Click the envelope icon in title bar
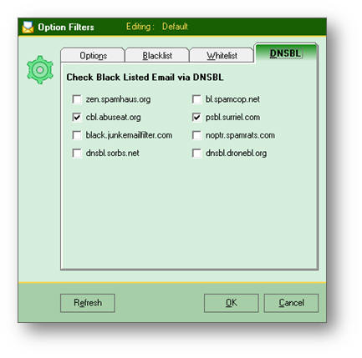This screenshot has height=358, width=362. [x=28, y=27]
